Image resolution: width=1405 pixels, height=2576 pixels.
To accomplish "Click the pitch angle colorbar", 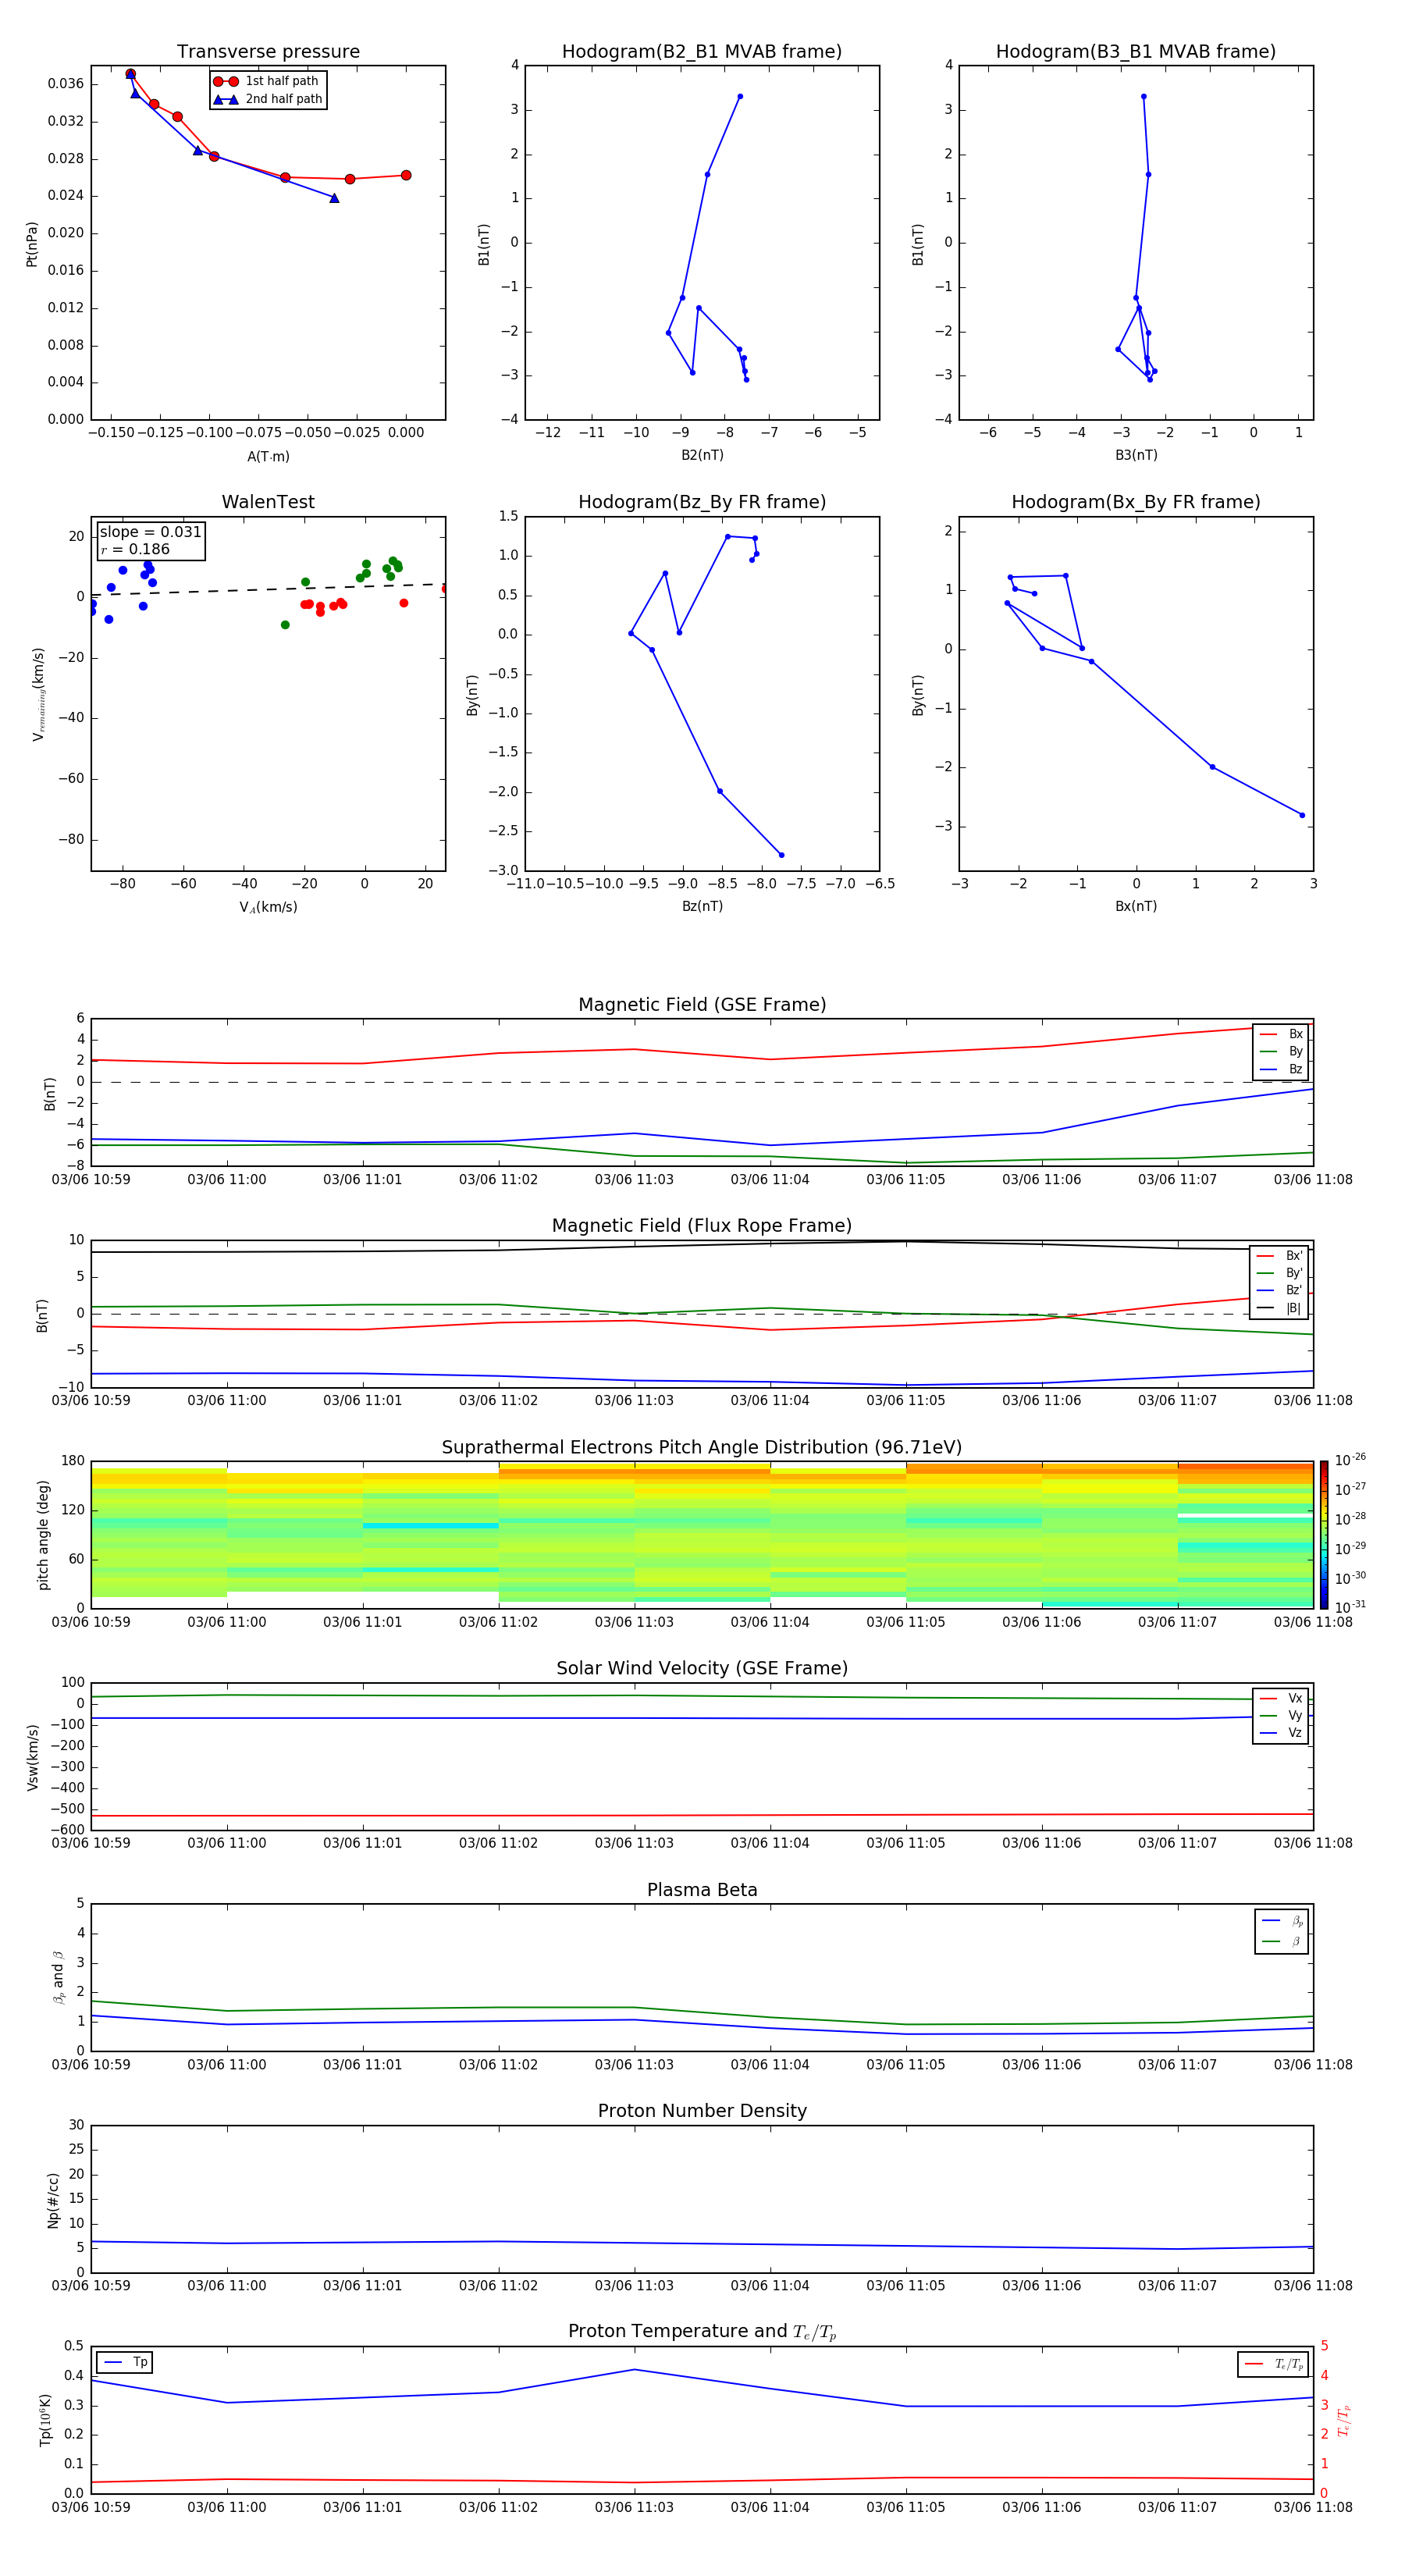I will point(1324,1534).
